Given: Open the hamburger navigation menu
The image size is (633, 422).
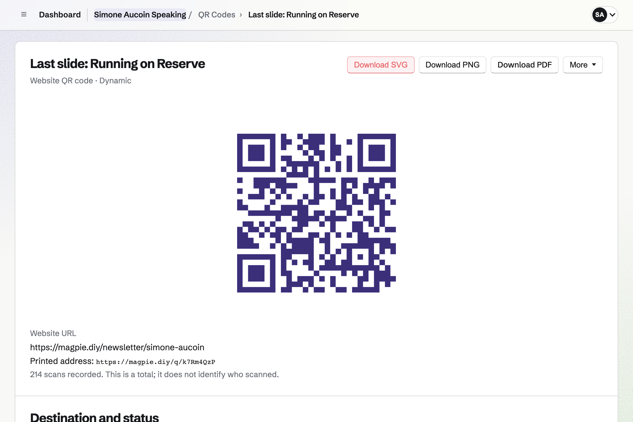Looking at the screenshot, I should 24,15.
